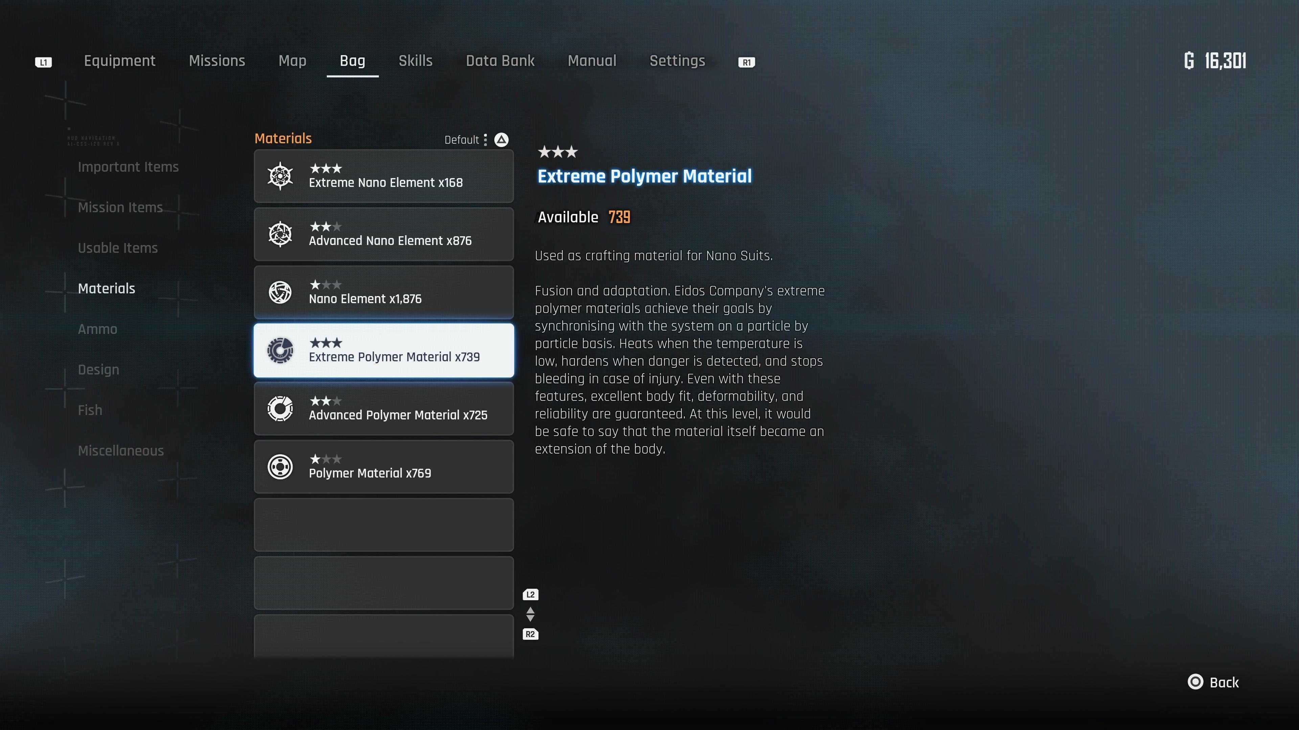The width and height of the screenshot is (1299, 730).
Task: Select Ammo category
Action: (97, 329)
